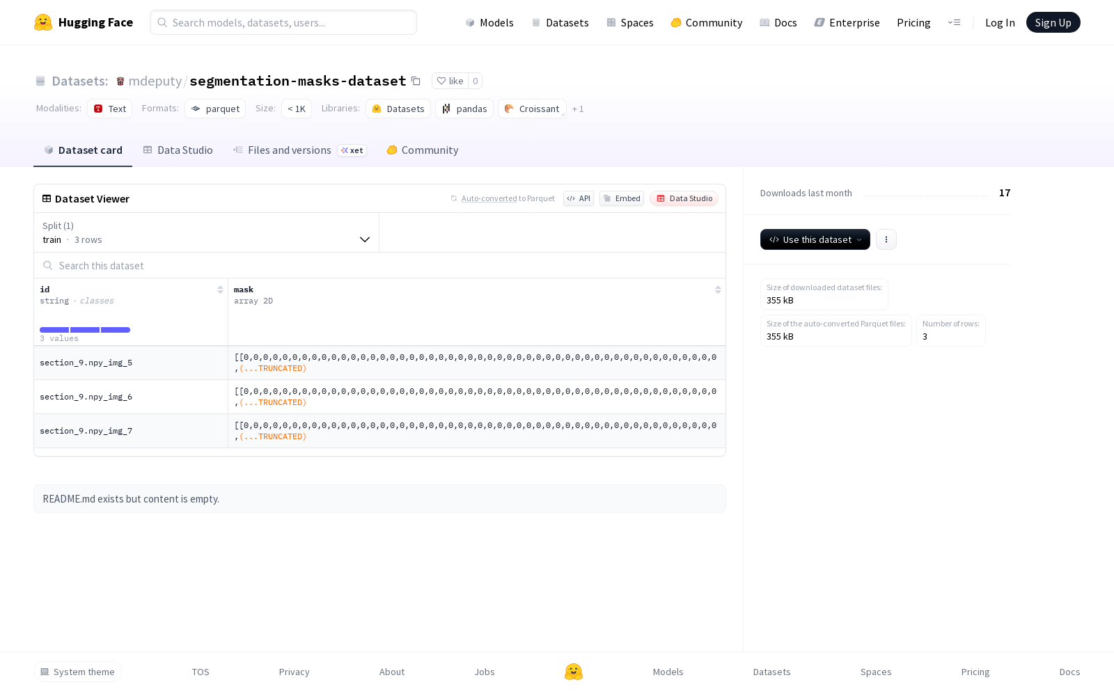Go to Datasets in the top navigation
Image resolution: width=1114 pixels, height=696 pixels.
pyautogui.click(x=560, y=22)
